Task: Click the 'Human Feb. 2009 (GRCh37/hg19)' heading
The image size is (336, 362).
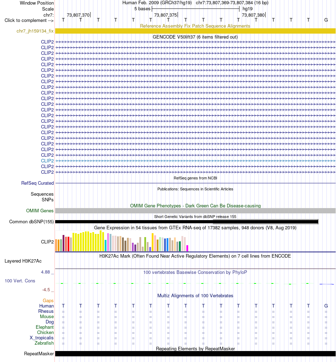Action: (x=157, y=3)
